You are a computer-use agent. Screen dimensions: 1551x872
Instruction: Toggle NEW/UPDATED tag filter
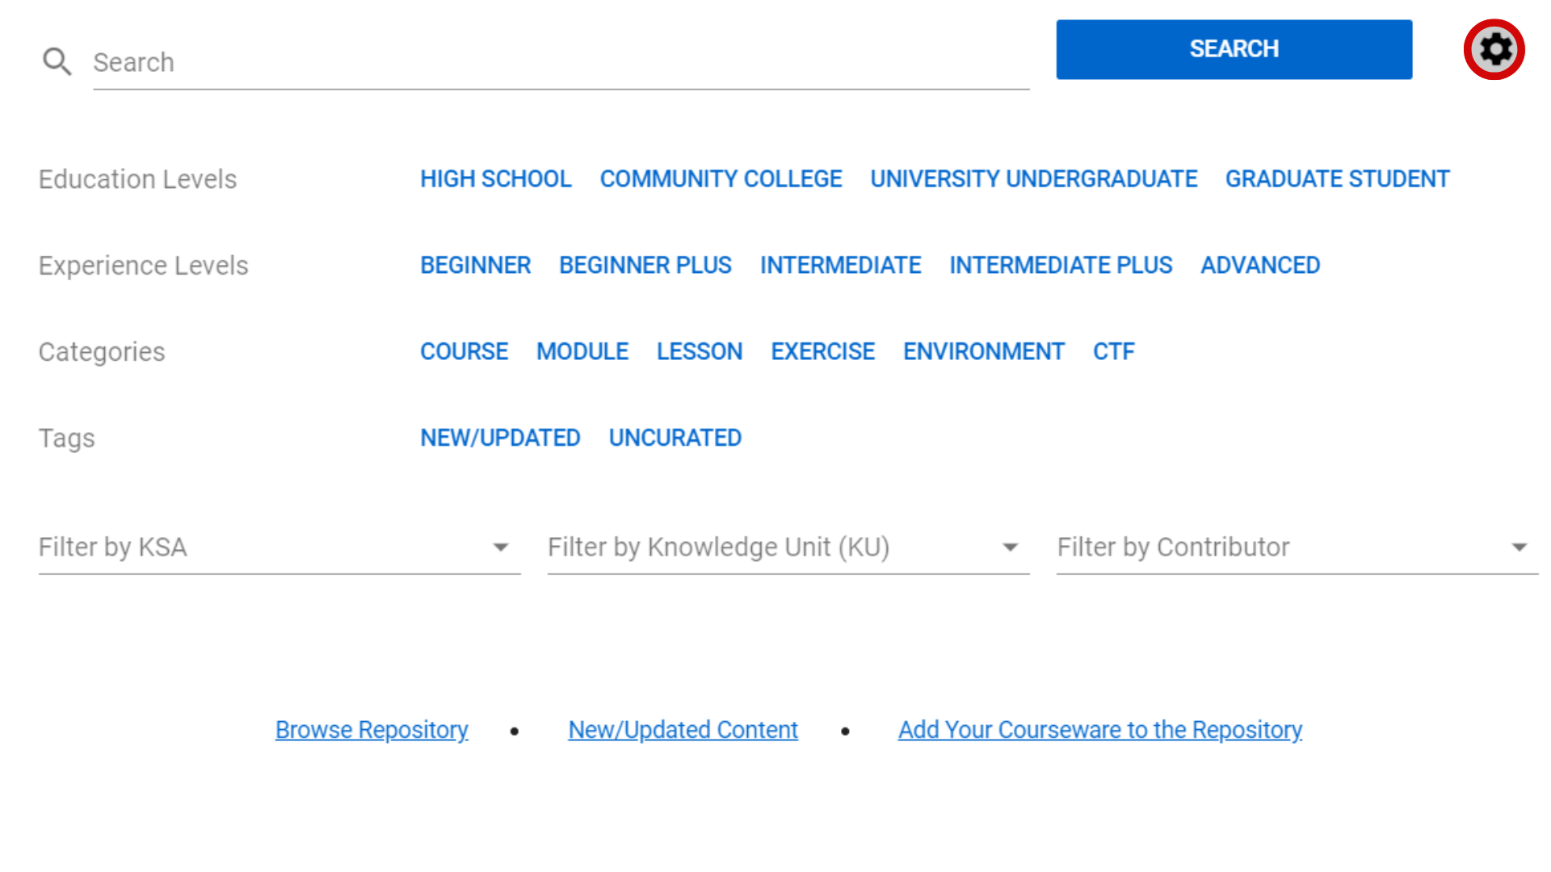(x=499, y=438)
